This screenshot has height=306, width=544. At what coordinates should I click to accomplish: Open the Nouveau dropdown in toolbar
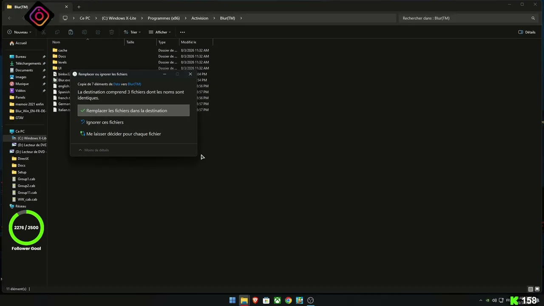20,32
